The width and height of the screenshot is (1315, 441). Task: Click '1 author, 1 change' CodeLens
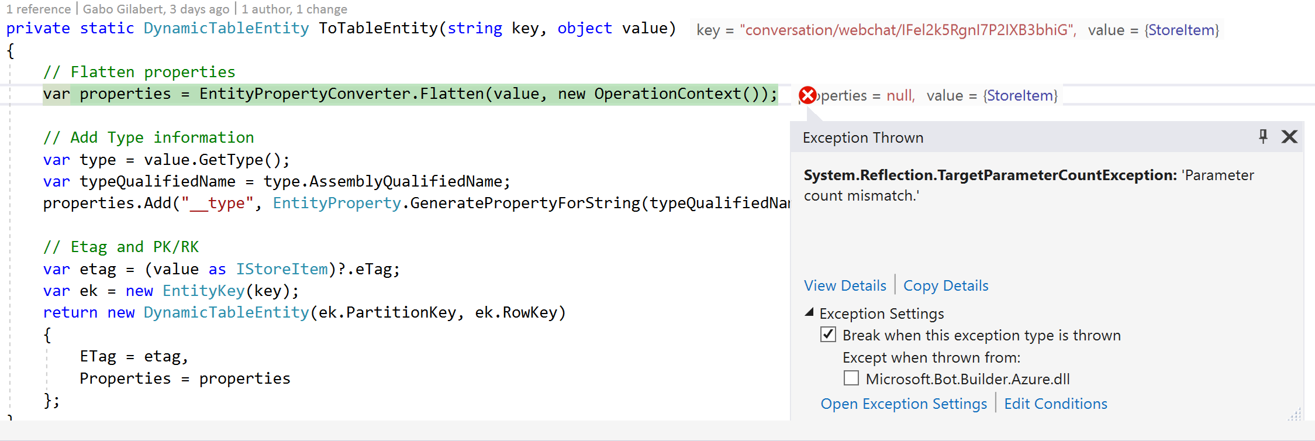pos(294,9)
